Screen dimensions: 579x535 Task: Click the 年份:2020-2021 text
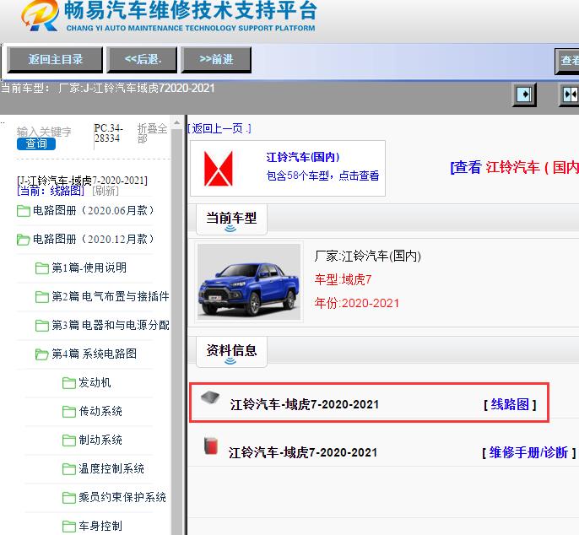tap(357, 303)
